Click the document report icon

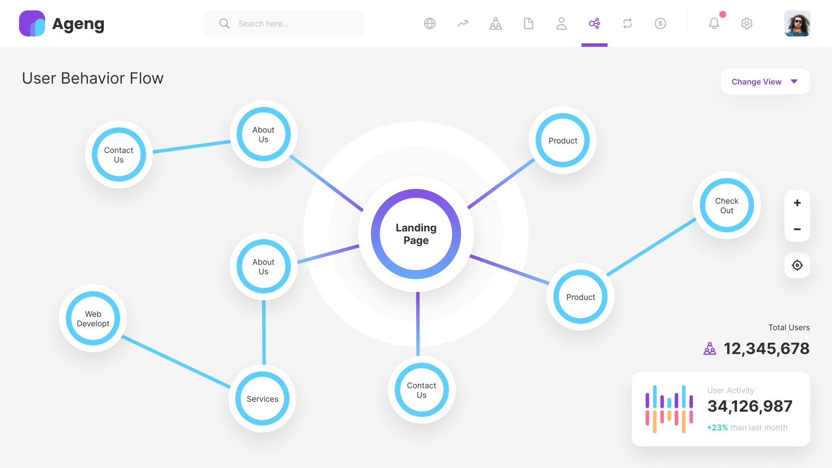point(528,23)
